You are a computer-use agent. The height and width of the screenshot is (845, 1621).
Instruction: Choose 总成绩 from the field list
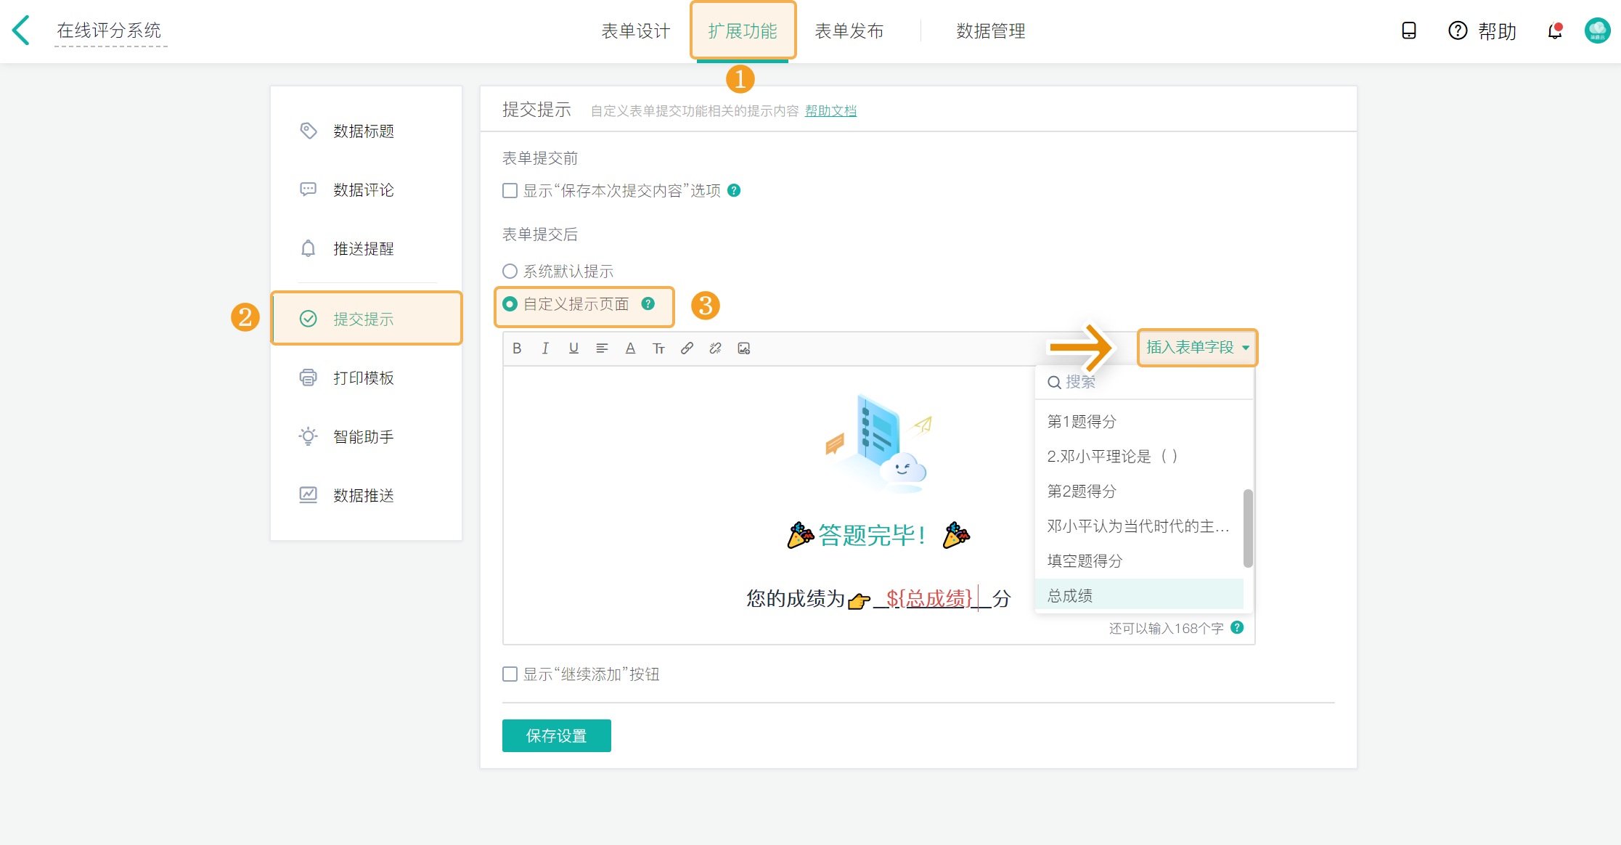tap(1070, 596)
